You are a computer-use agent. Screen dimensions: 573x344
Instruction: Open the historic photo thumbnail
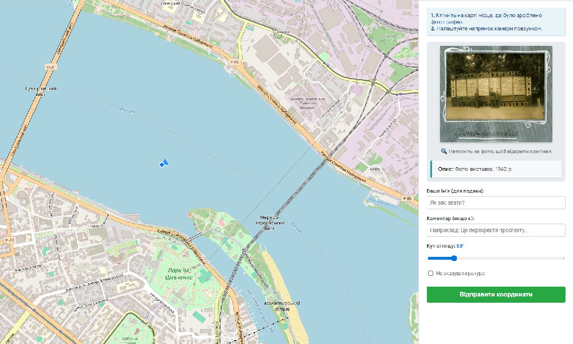pyautogui.click(x=496, y=93)
